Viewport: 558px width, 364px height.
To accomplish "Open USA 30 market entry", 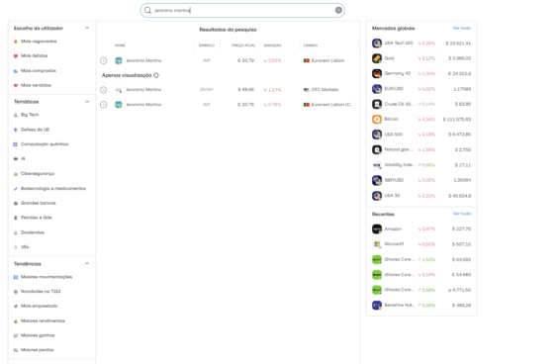I will pyautogui.click(x=421, y=195).
